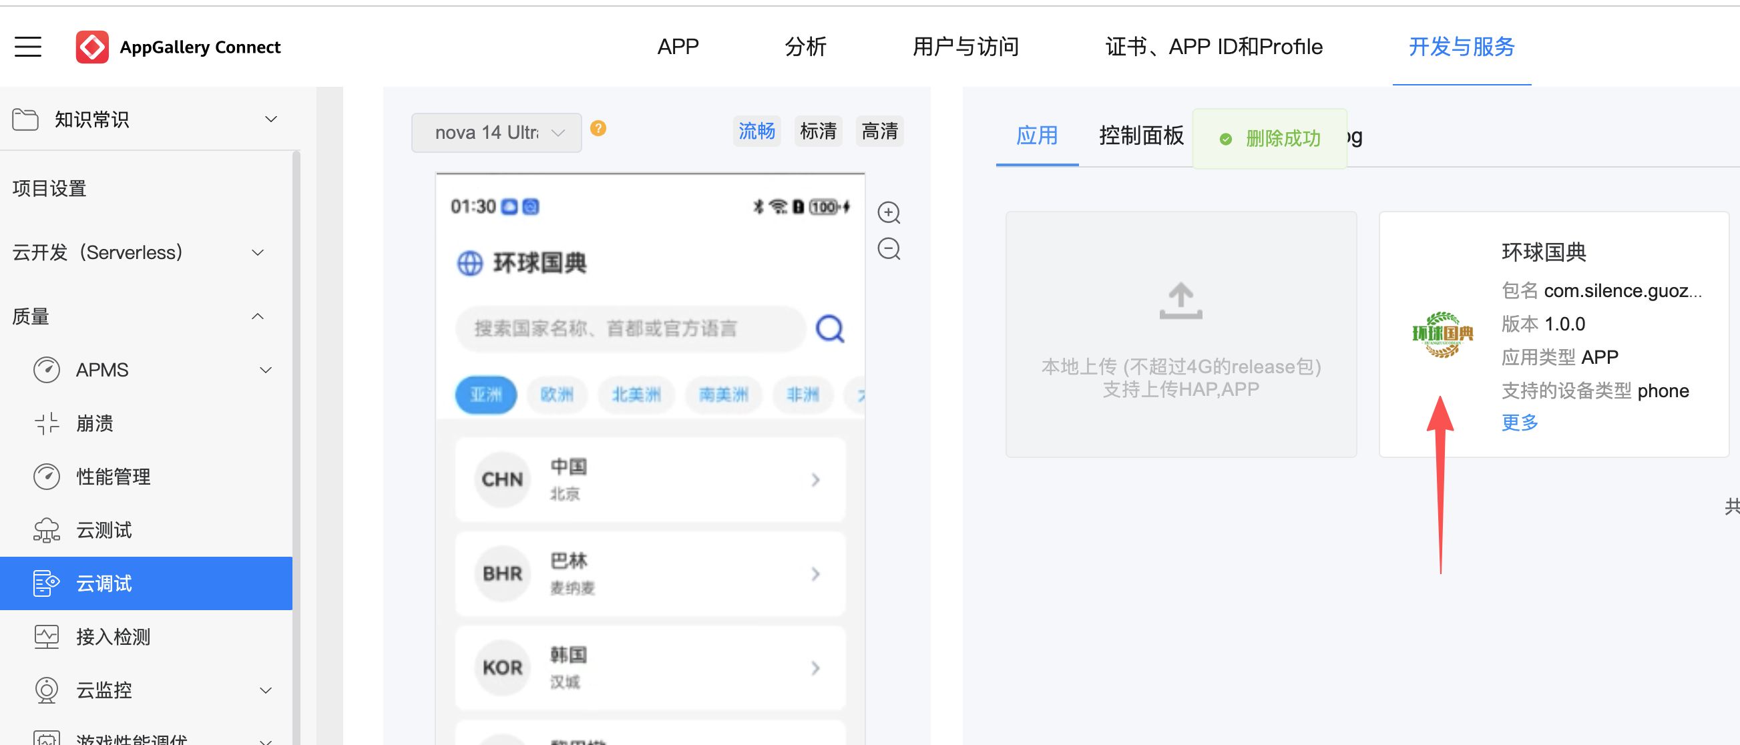Image resolution: width=1740 pixels, height=745 pixels.
Task: Open the 开发与服务 top menu
Action: 1462,47
